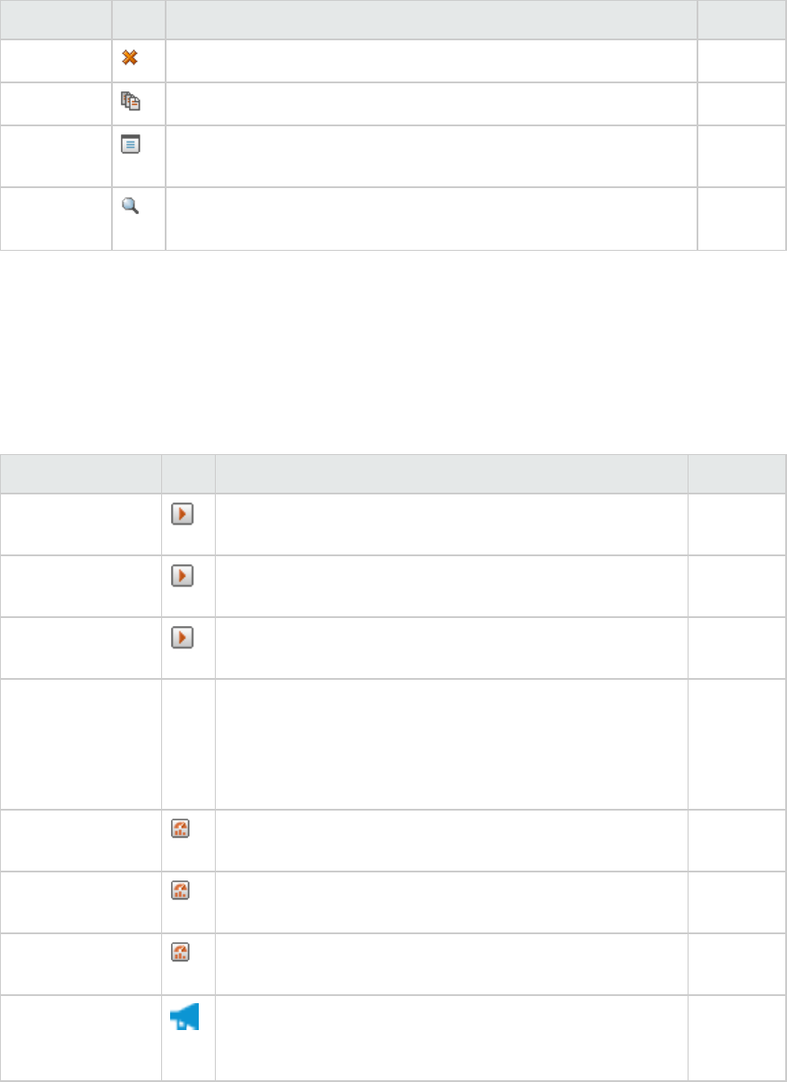Click the orange X delete icon

(131, 56)
